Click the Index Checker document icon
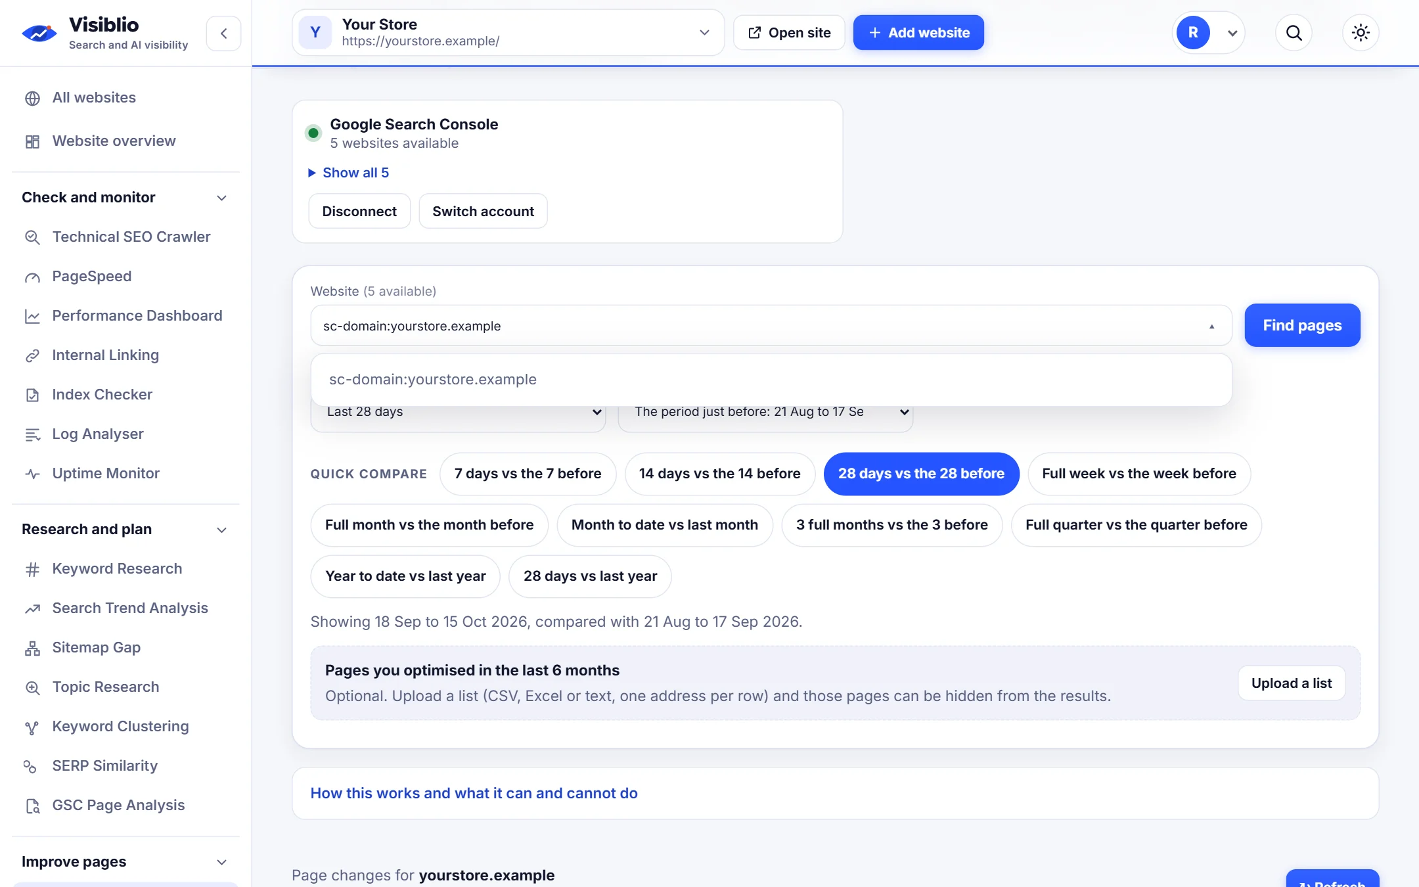The image size is (1419, 887). point(32,395)
